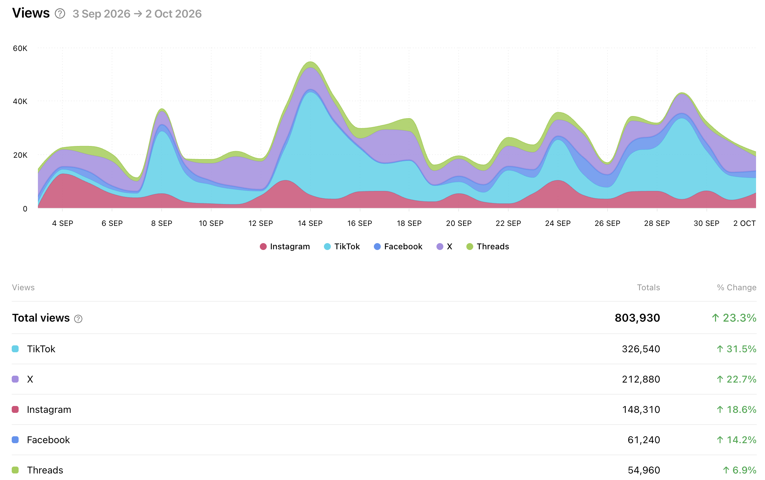This screenshot has height=480, width=765.
Task: Click the Instagram color swatch in table
Action: click(15, 409)
